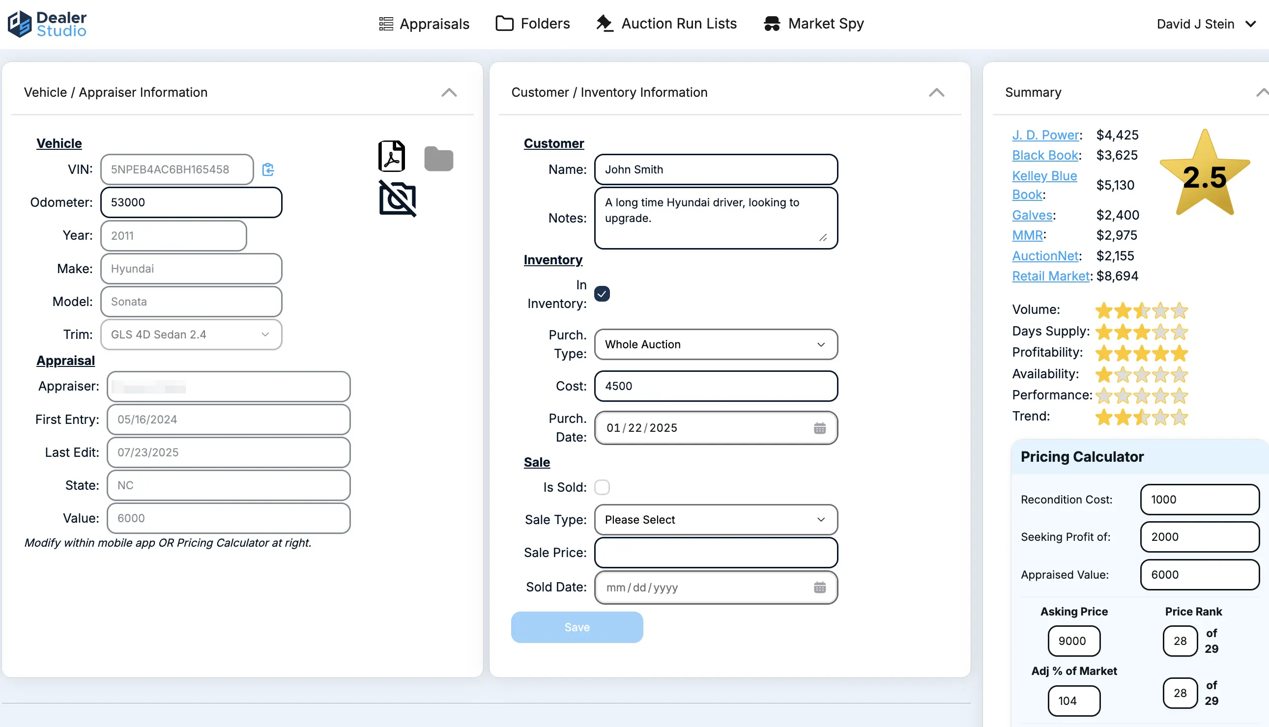The width and height of the screenshot is (1269, 727).
Task: Open the PDF export icon
Action: click(392, 156)
